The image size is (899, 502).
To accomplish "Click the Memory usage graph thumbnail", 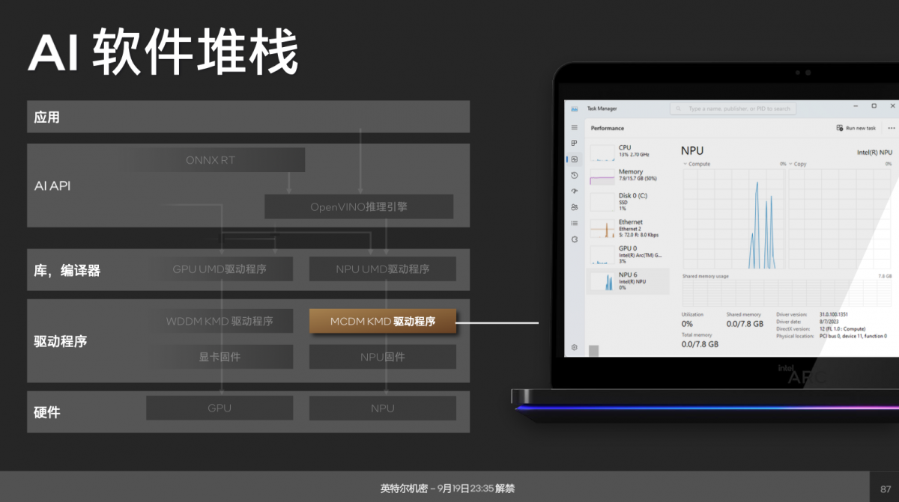I will coord(602,177).
